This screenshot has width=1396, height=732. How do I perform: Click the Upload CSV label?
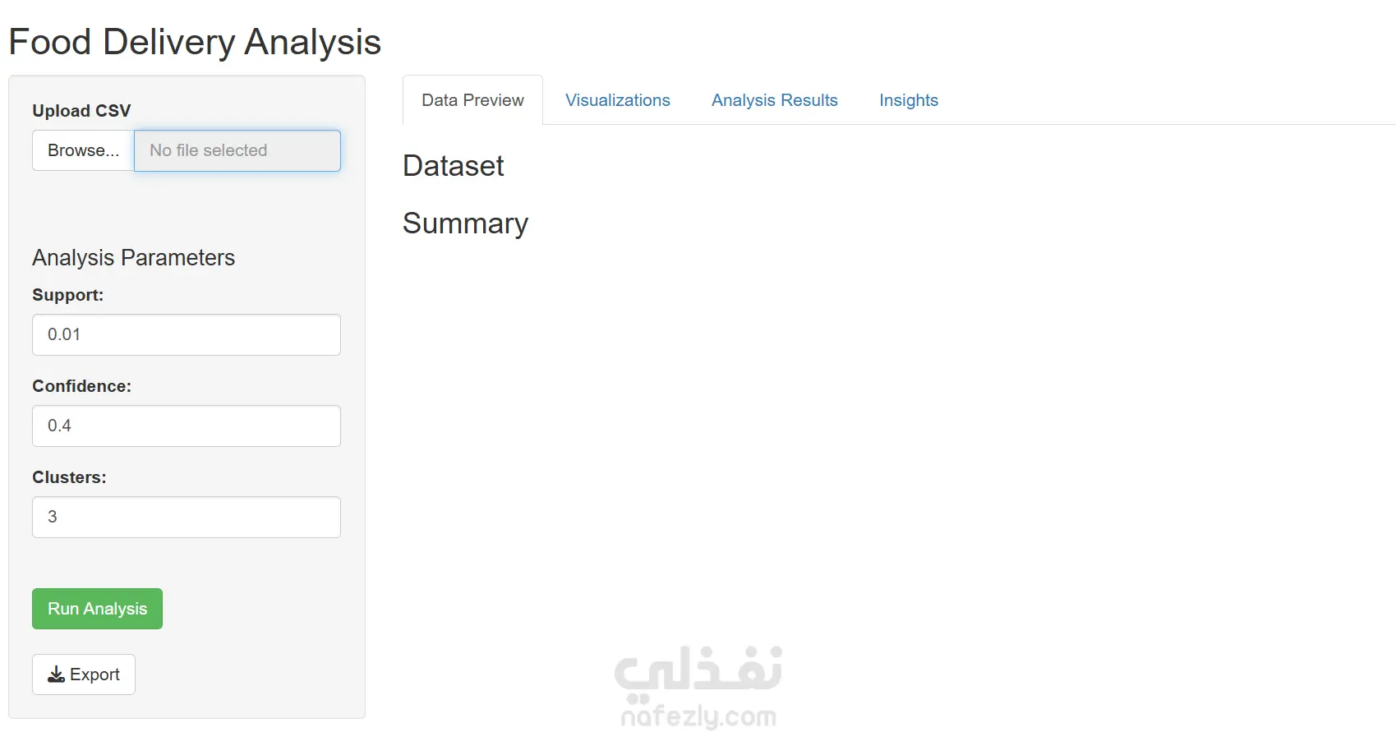pos(81,111)
